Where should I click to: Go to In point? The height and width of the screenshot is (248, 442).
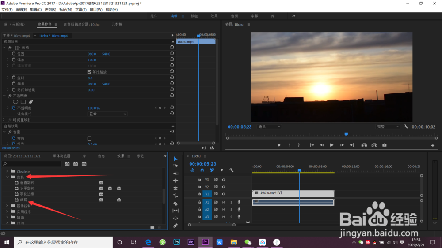pos(312,145)
